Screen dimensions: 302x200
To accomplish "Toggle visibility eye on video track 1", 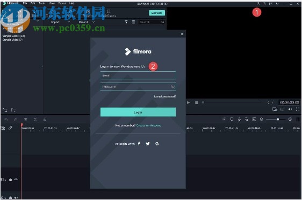I will (x=16, y=180).
